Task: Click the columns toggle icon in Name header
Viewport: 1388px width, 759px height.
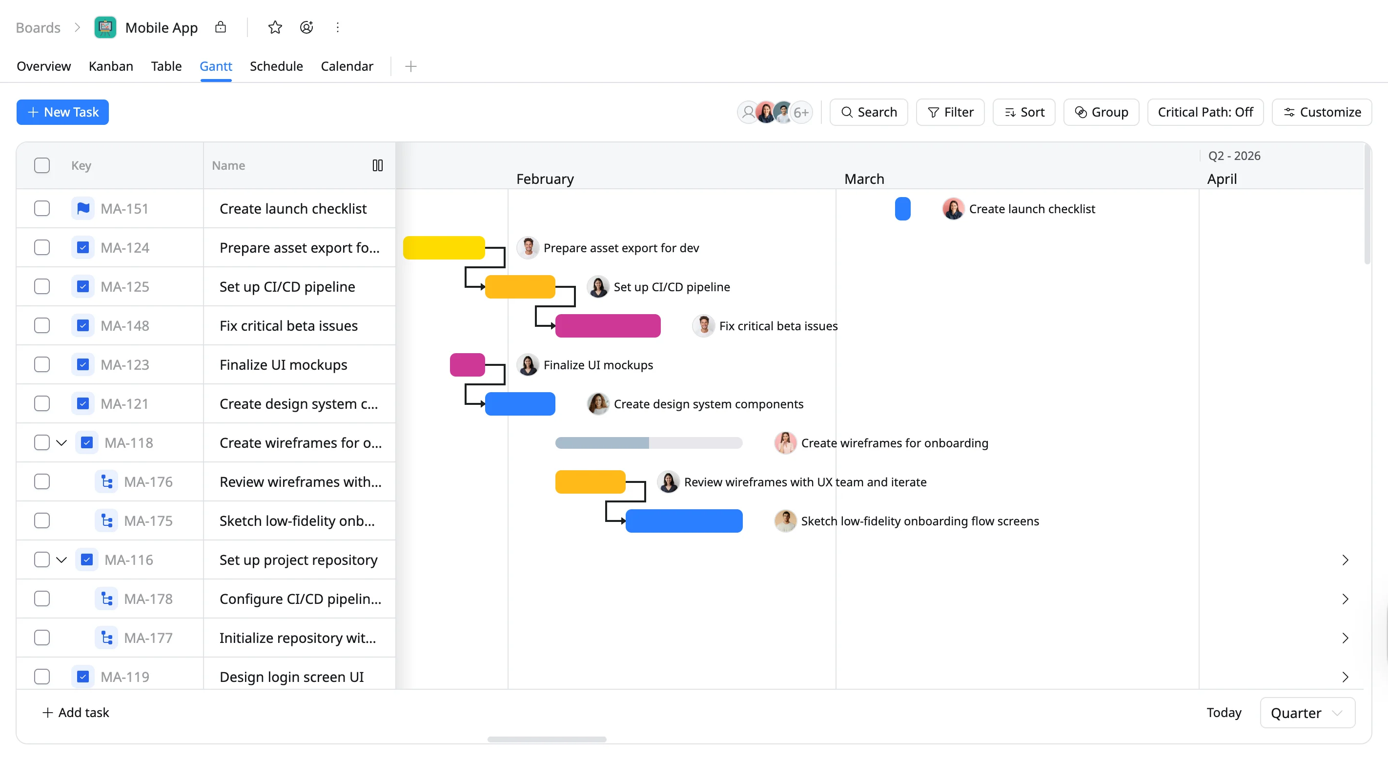Action: point(378,165)
